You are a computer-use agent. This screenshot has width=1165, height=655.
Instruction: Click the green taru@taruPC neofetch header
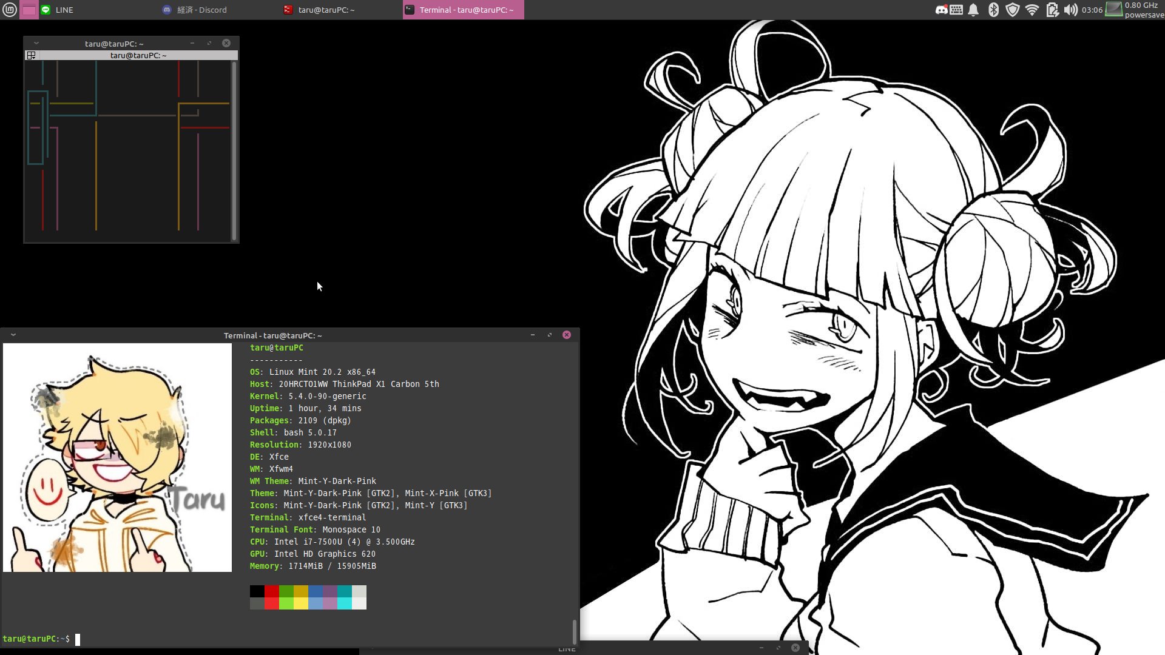click(276, 348)
